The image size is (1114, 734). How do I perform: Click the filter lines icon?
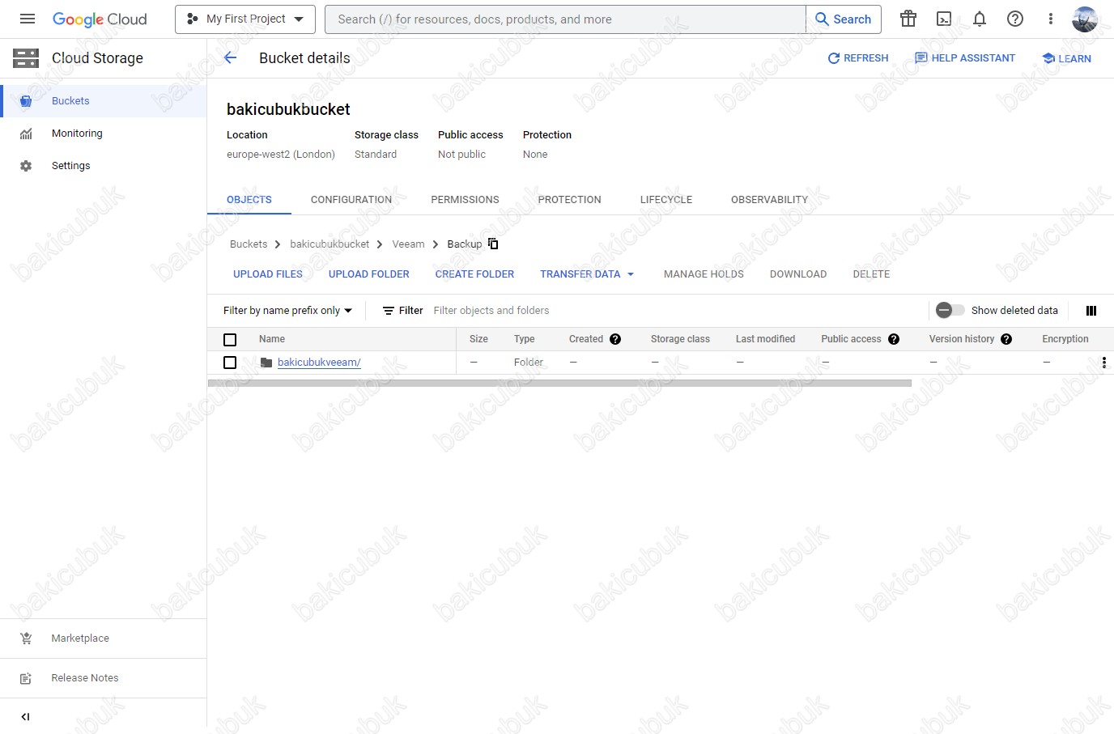click(389, 311)
